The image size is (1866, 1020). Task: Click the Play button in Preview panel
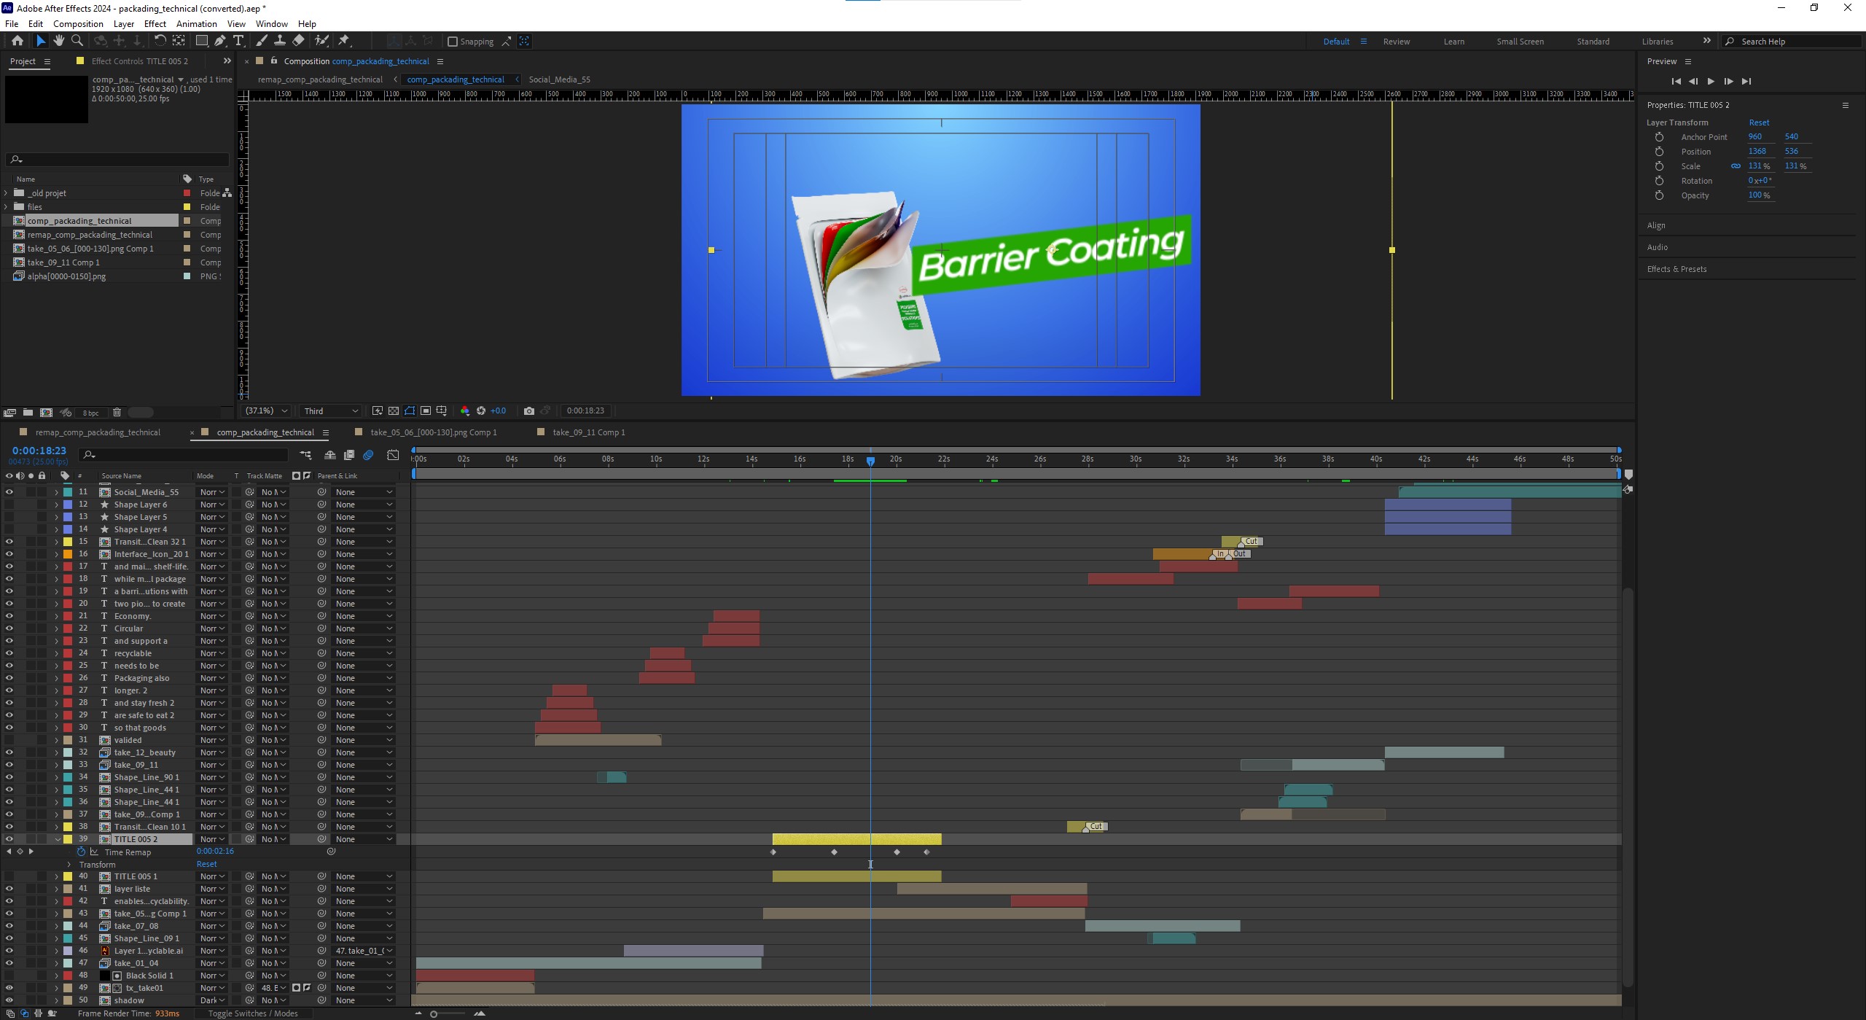pyautogui.click(x=1711, y=82)
